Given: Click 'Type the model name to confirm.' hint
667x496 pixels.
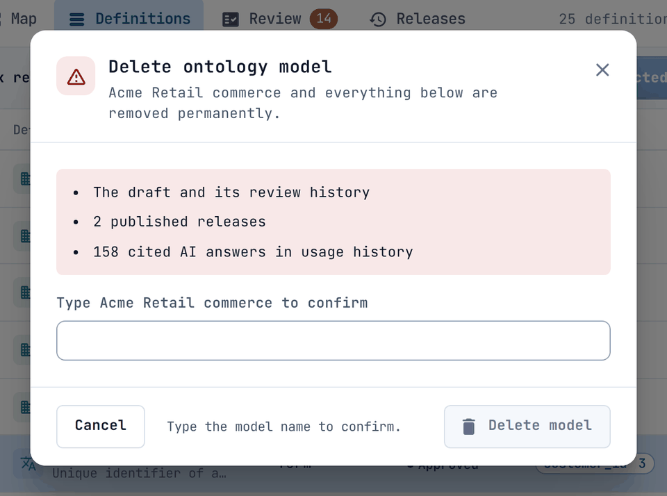Looking at the screenshot, I should (283, 427).
